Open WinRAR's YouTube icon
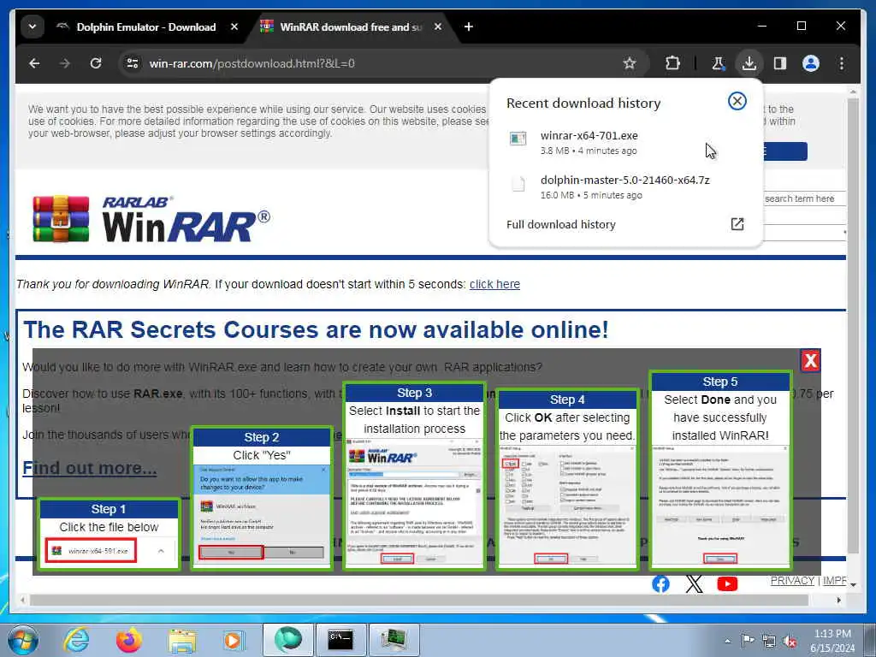Viewport: 876px width, 657px height. pyautogui.click(x=727, y=583)
